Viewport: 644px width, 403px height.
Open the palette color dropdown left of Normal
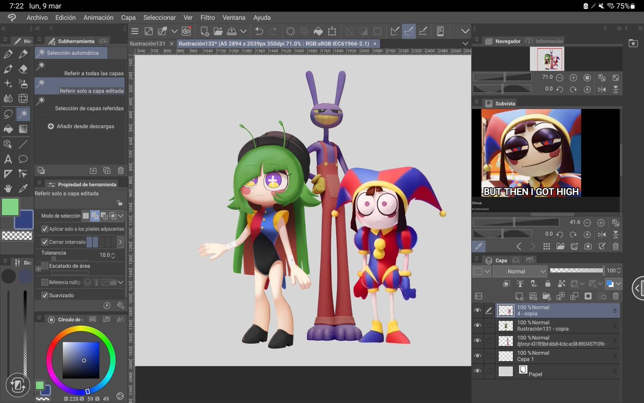pos(482,272)
